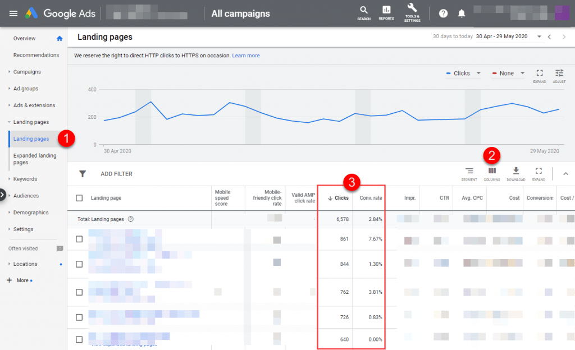Tick the checkbox for the 640 clicks row
The width and height of the screenshot is (575, 350).
(x=79, y=339)
